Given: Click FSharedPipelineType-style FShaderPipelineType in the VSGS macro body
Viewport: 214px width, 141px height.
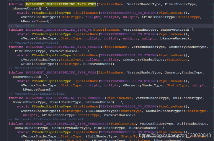Looking at the screenshot, I should click(x=51, y=81).
